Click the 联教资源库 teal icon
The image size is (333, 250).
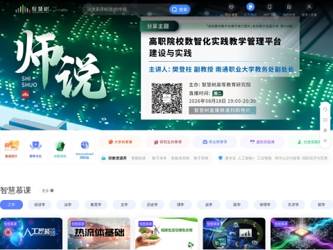pos(103,158)
